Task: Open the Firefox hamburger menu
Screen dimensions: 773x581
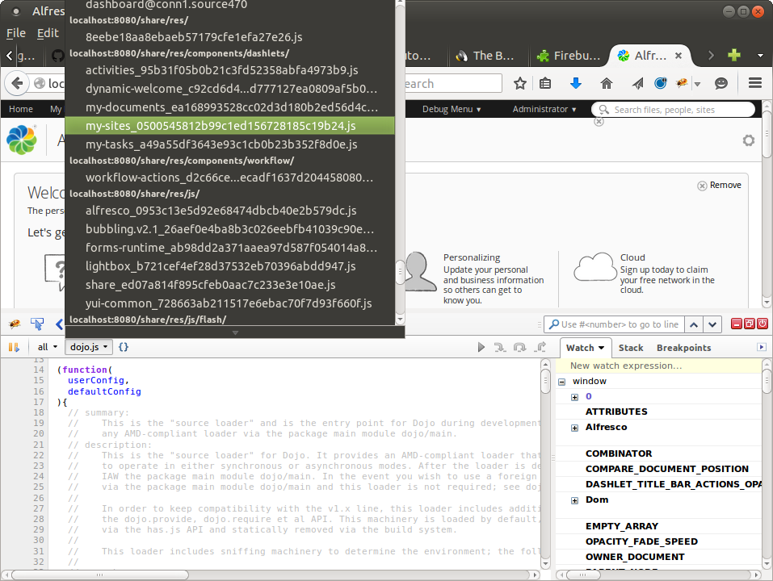Action: (x=754, y=82)
